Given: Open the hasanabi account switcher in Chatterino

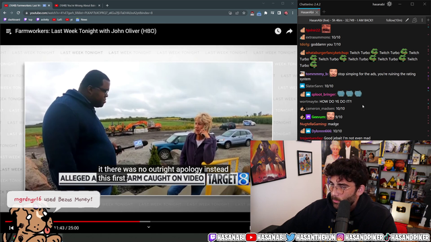Looking at the screenshot, I should [x=378, y=4].
